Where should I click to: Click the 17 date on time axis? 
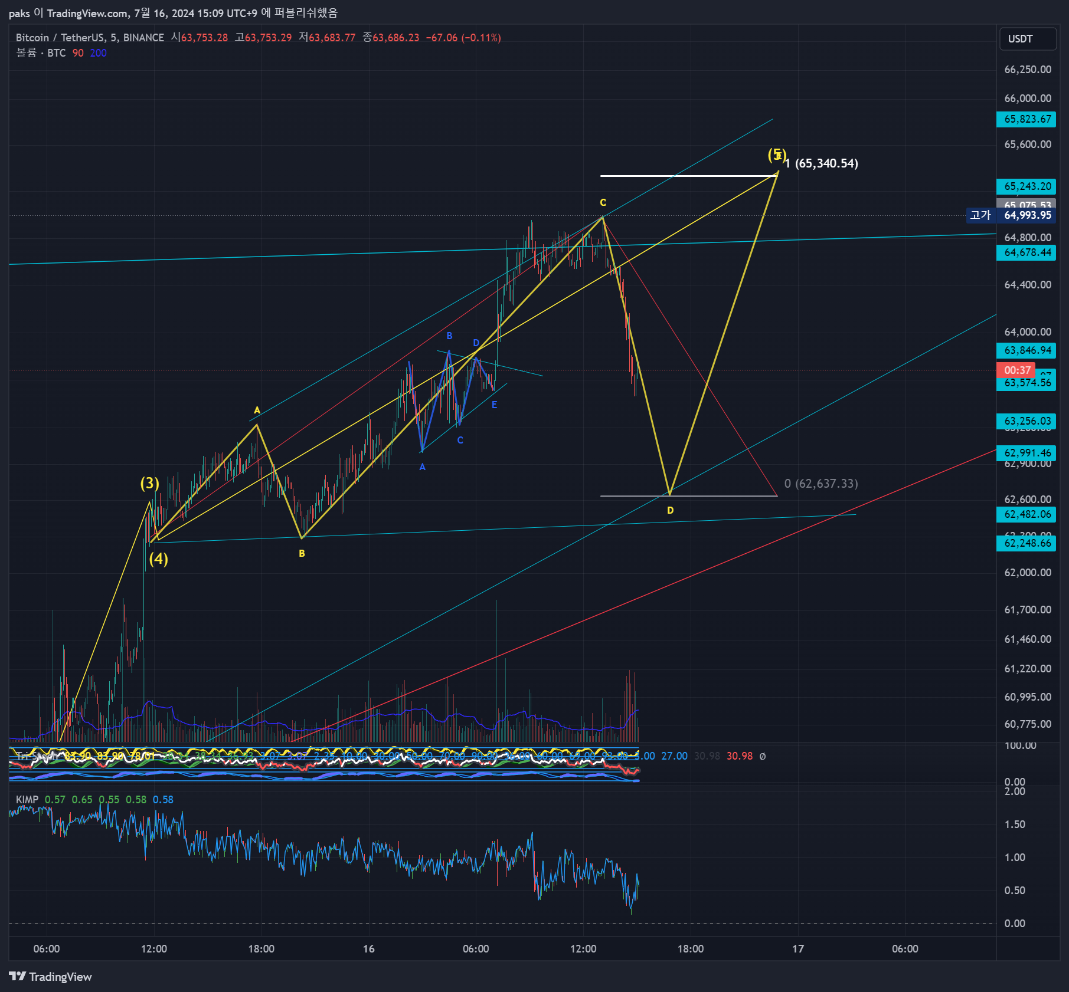pyautogui.click(x=798, y=949)
